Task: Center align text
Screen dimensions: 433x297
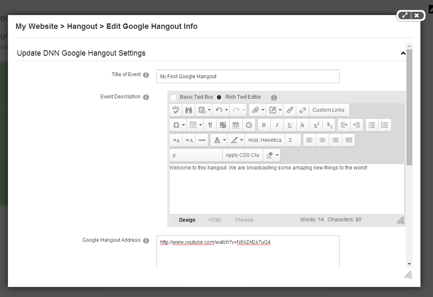Action: tap(322, 140)
